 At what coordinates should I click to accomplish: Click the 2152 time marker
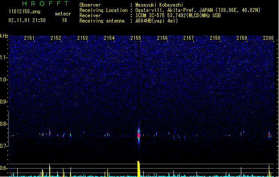(56, 38)
